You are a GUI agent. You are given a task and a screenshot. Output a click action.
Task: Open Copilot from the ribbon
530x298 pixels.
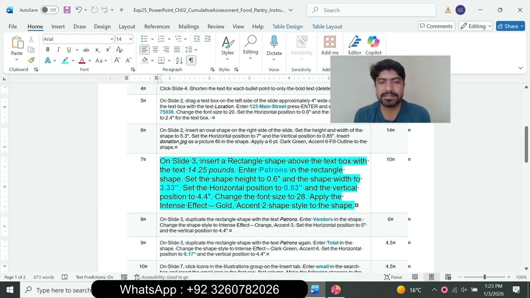373,46
